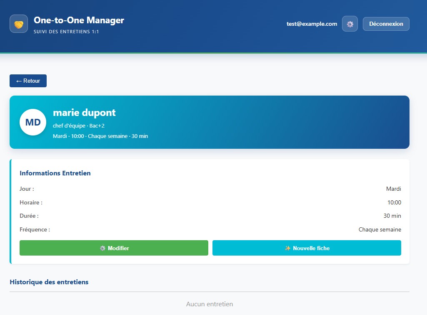This screenshot has width=427, height=315.
Task: Click the "chef d'équipe · Bac+2" line
Action: [79, 126]
